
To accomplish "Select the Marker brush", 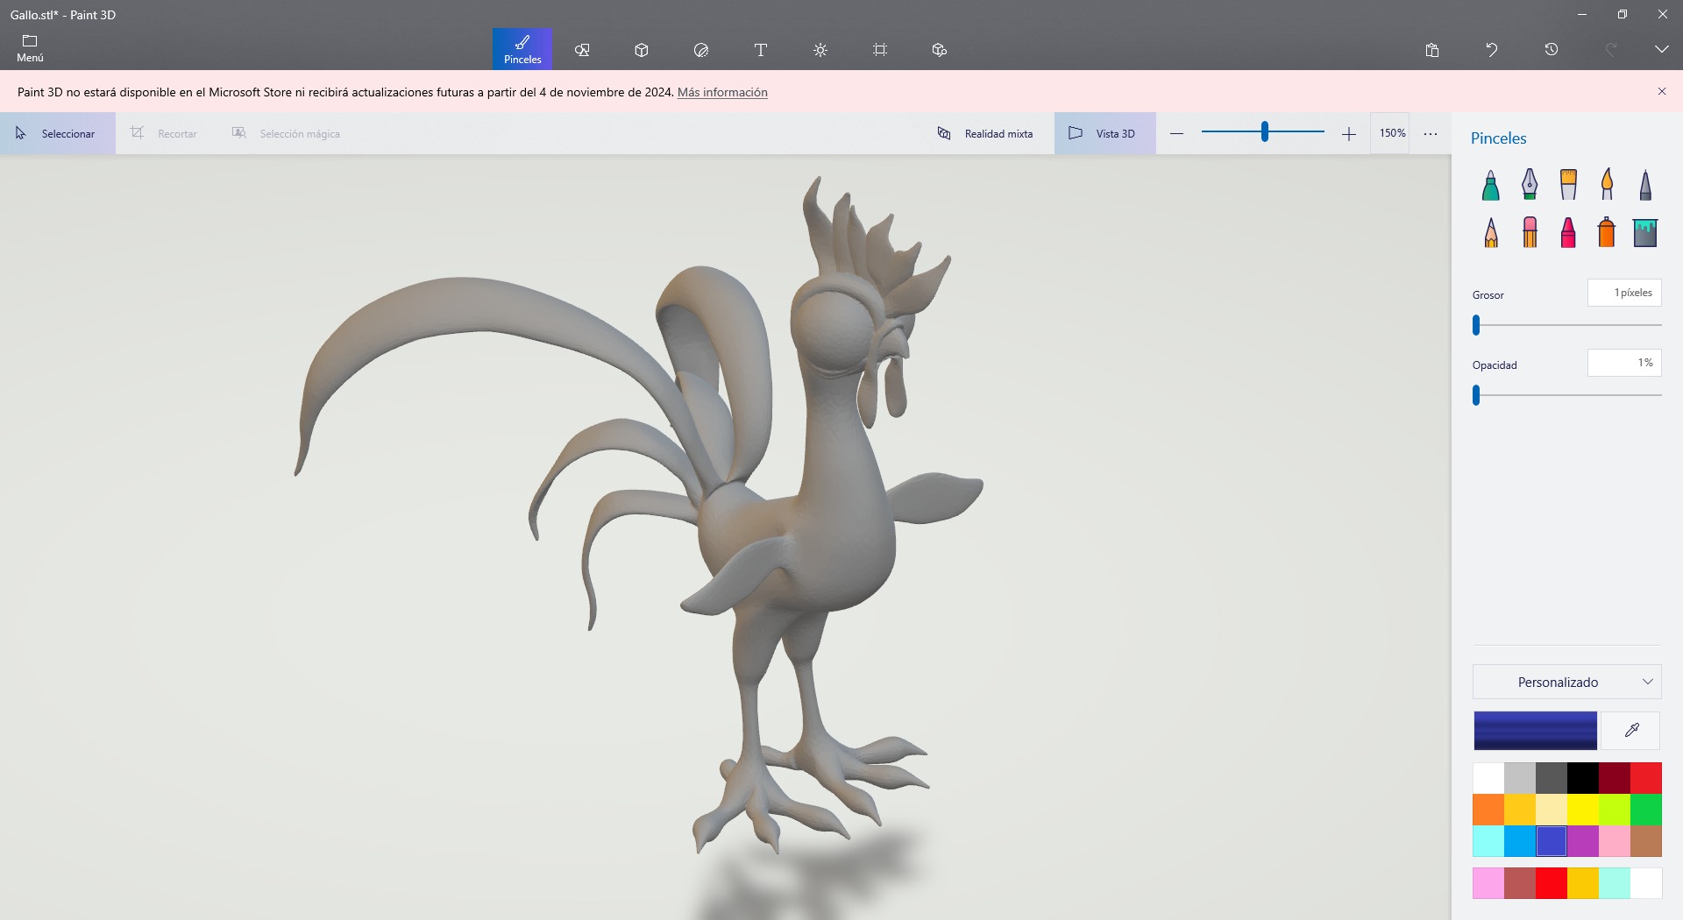I will [1491, 185].
